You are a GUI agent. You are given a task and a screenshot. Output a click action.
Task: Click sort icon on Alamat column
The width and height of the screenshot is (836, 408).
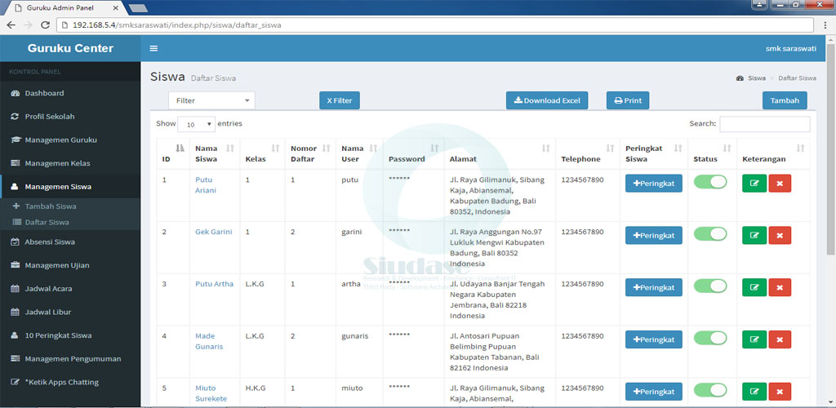coord(545,149)
